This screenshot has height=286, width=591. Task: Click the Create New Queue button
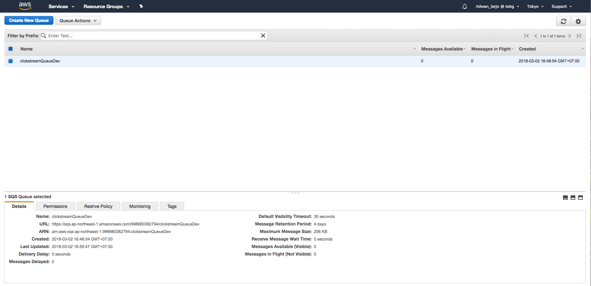point(29,20)
